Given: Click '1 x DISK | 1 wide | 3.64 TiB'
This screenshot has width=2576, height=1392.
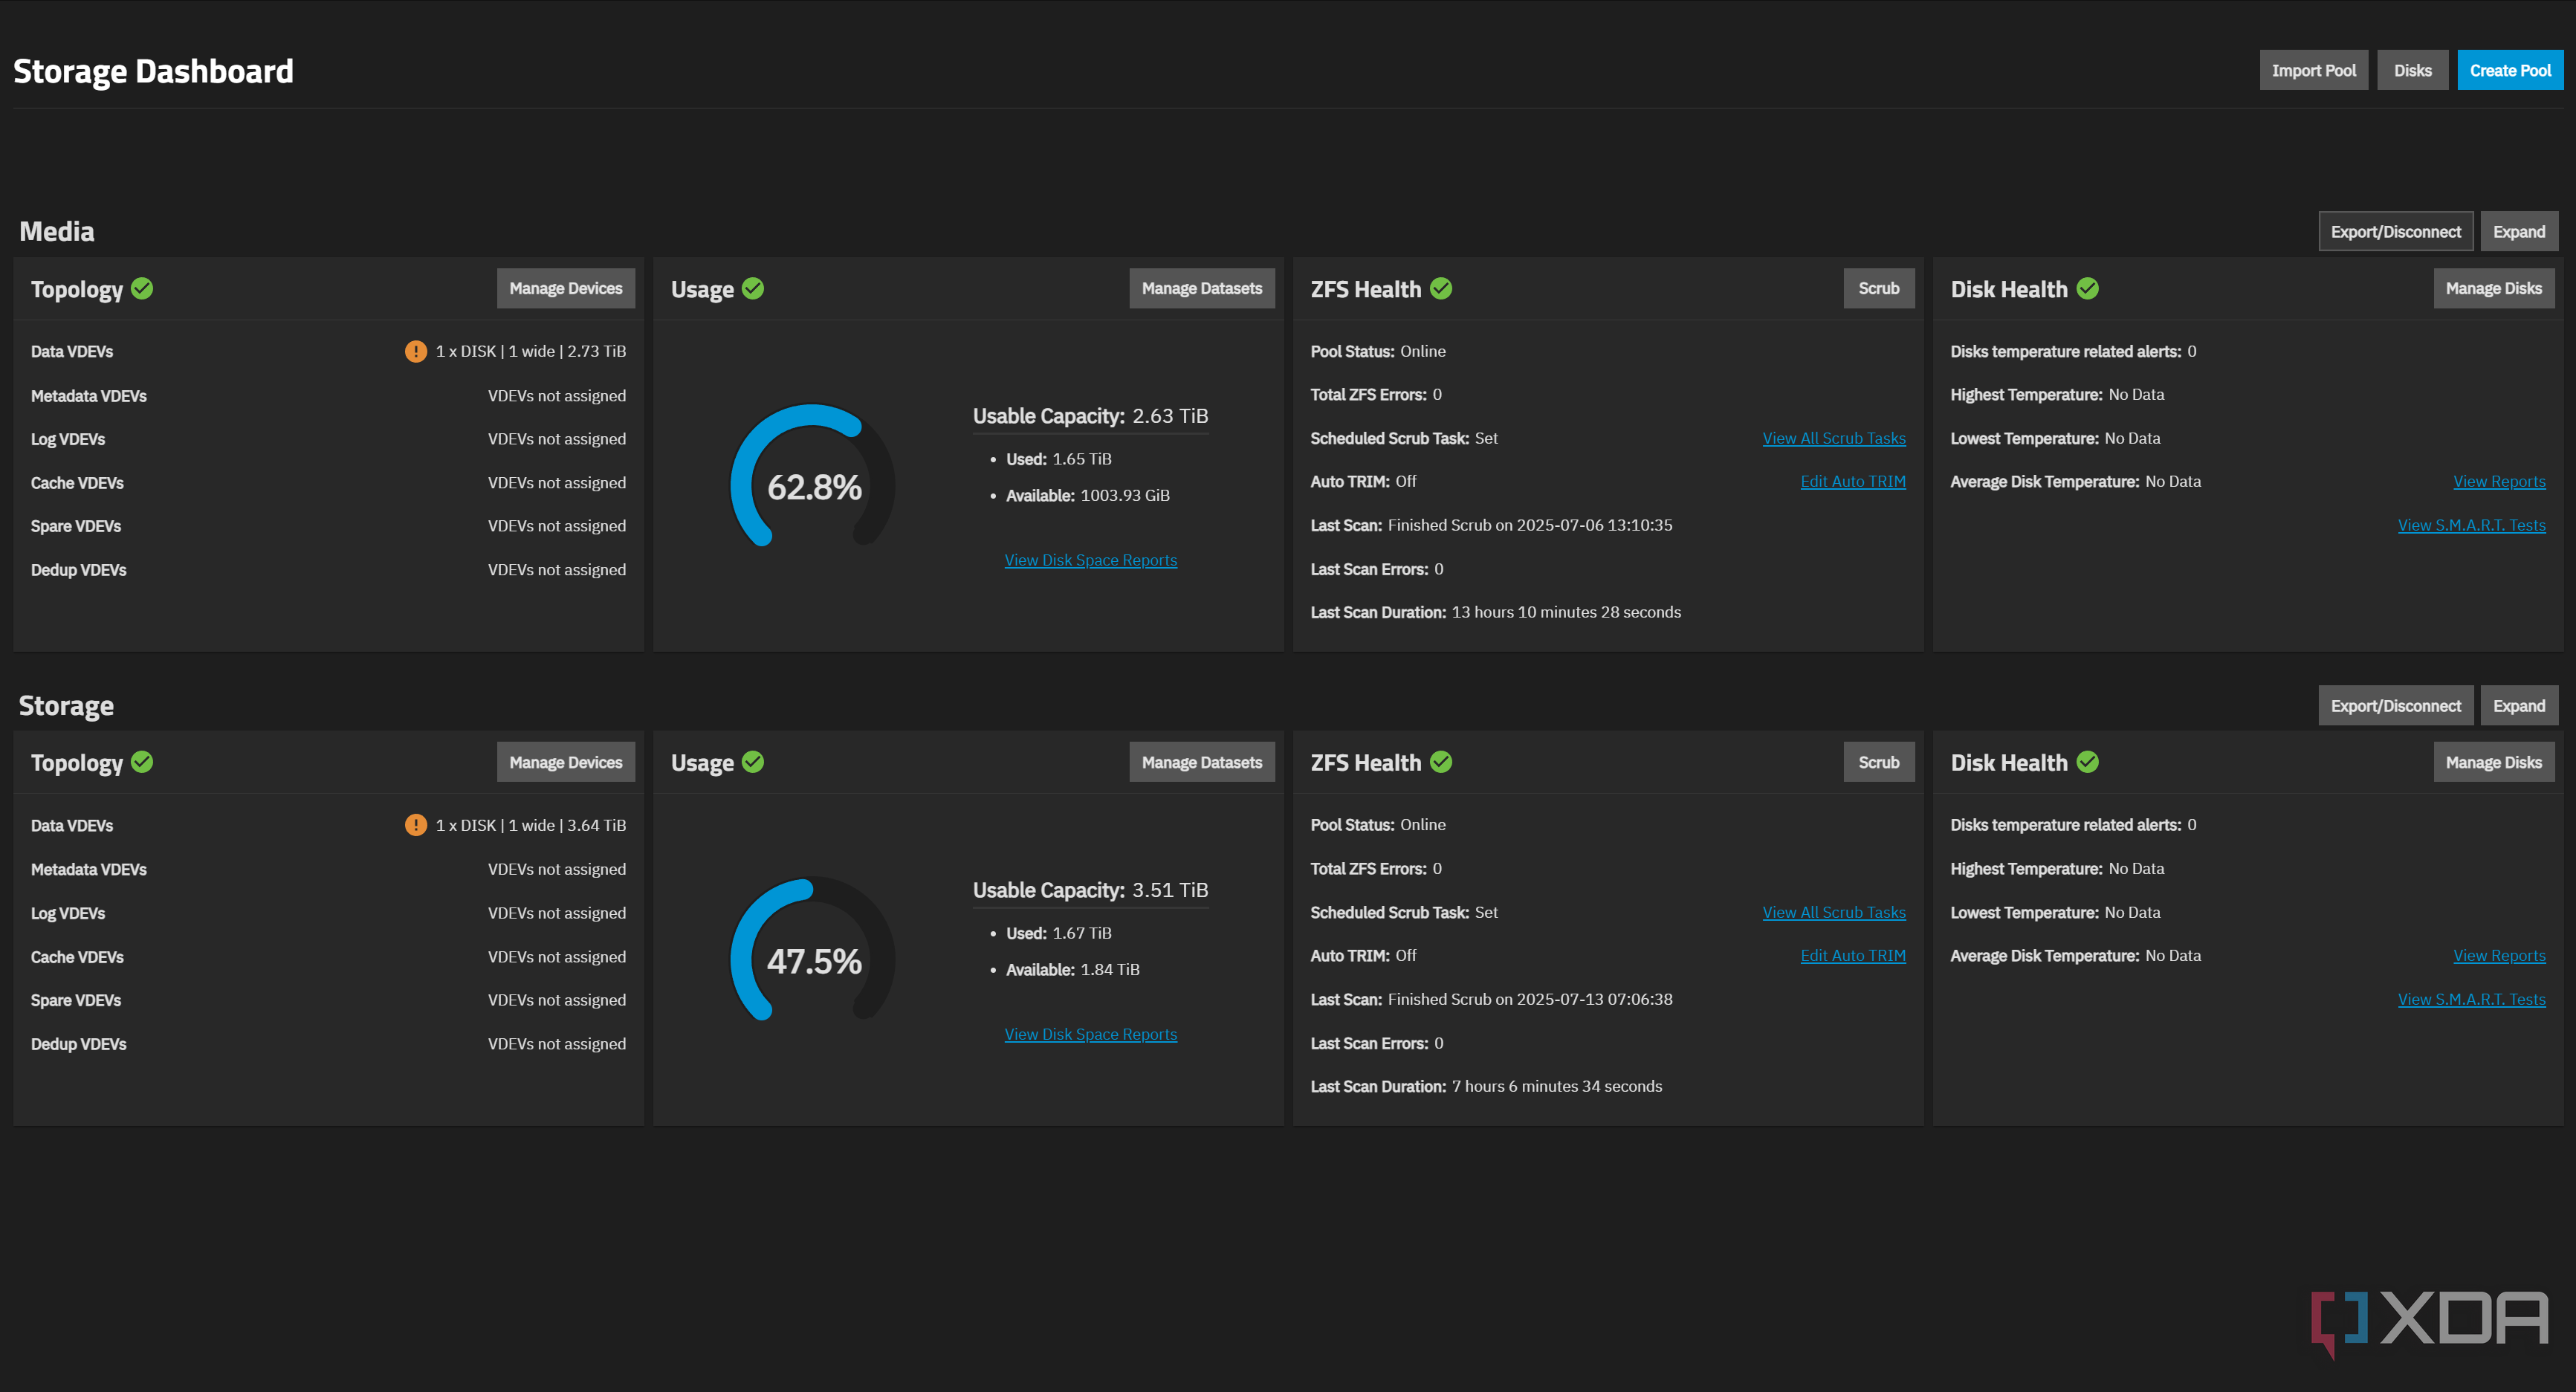Looking at the screenshot, I should (x=531, y=825).
